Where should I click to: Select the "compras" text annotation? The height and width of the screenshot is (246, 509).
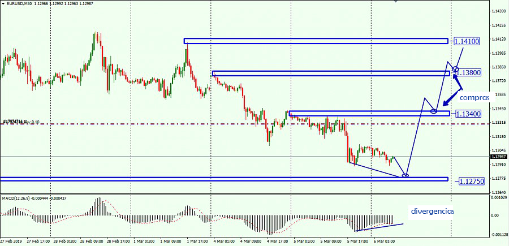(x=475, y=98)
